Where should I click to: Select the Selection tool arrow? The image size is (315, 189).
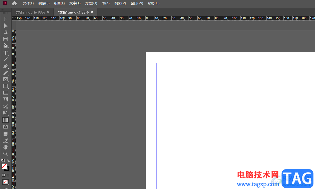6,19
